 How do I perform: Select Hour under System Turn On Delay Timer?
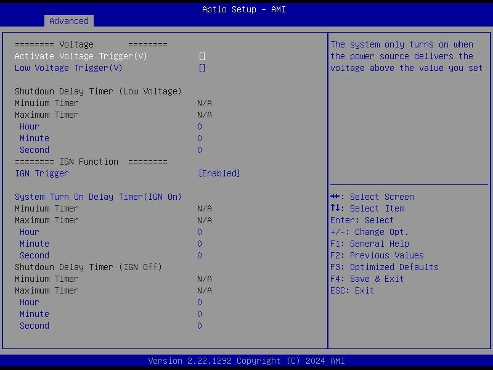point(30,232)
